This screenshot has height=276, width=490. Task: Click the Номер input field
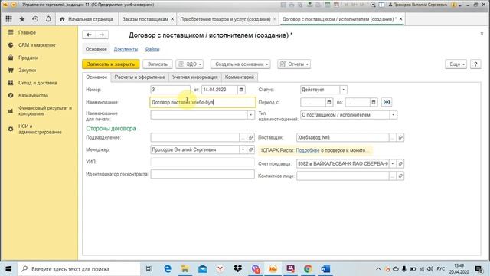click(170, 90)
